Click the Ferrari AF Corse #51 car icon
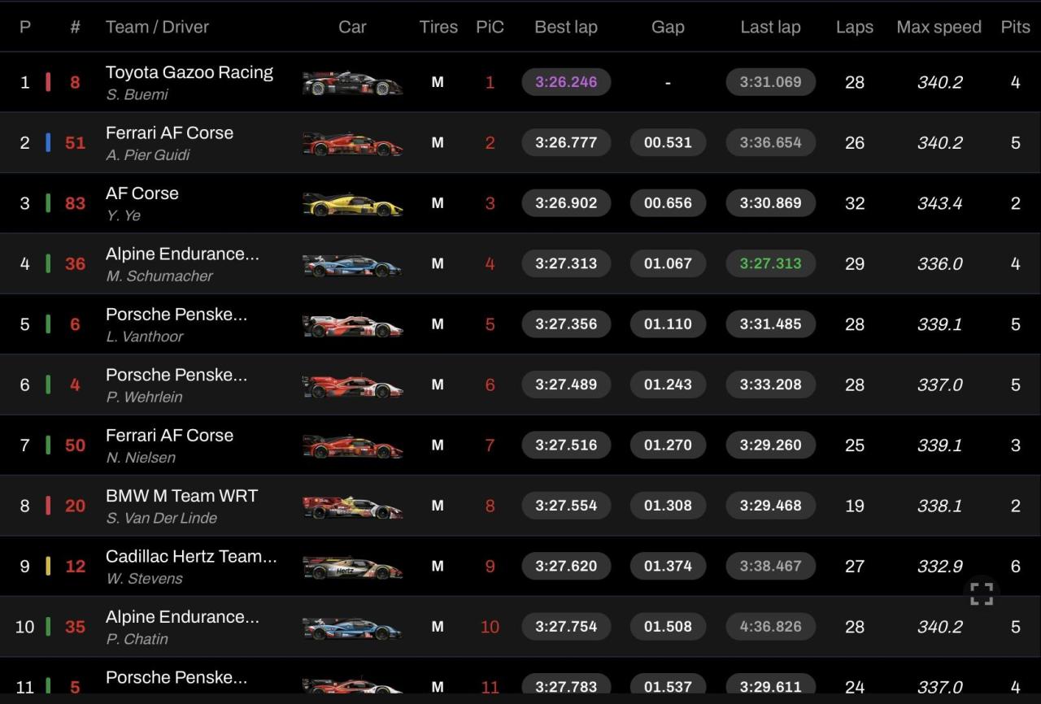 [x=352, y=144]
